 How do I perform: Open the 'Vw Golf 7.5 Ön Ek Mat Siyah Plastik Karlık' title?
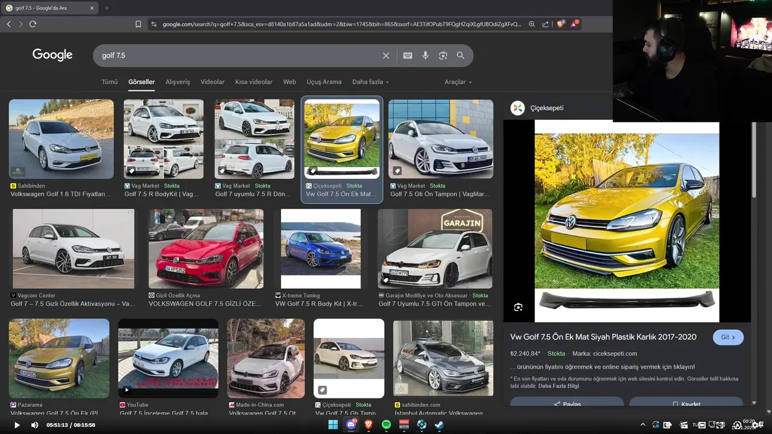point(603,337)
